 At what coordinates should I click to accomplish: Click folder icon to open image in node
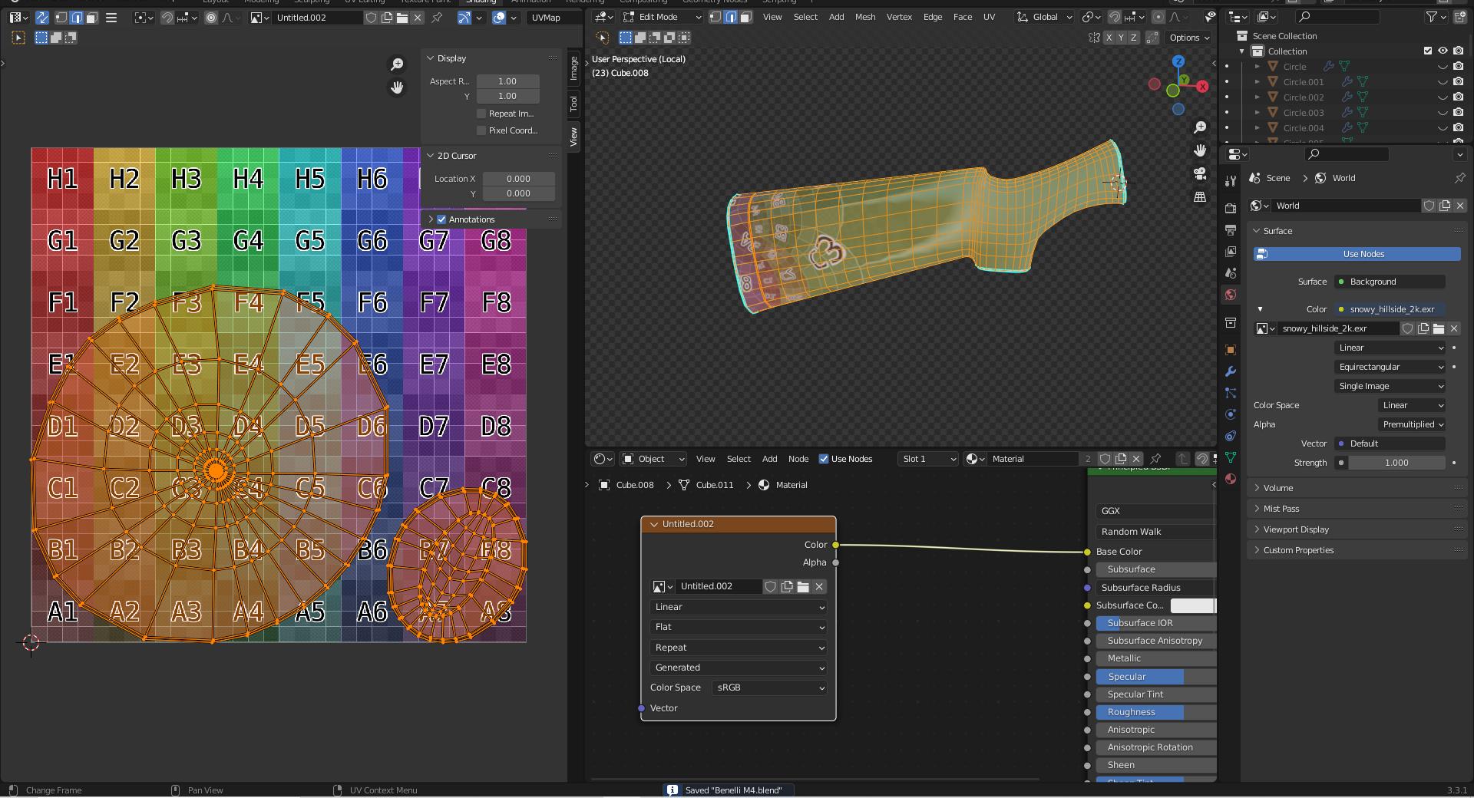803,586
